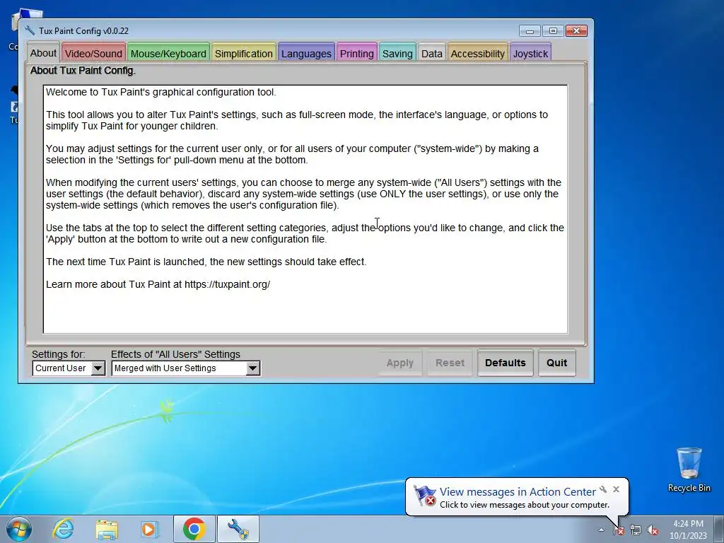Select the Recycle Bin desktop icon
The image size is (724, 543).
pyautogui.click(x=689, y=469)
